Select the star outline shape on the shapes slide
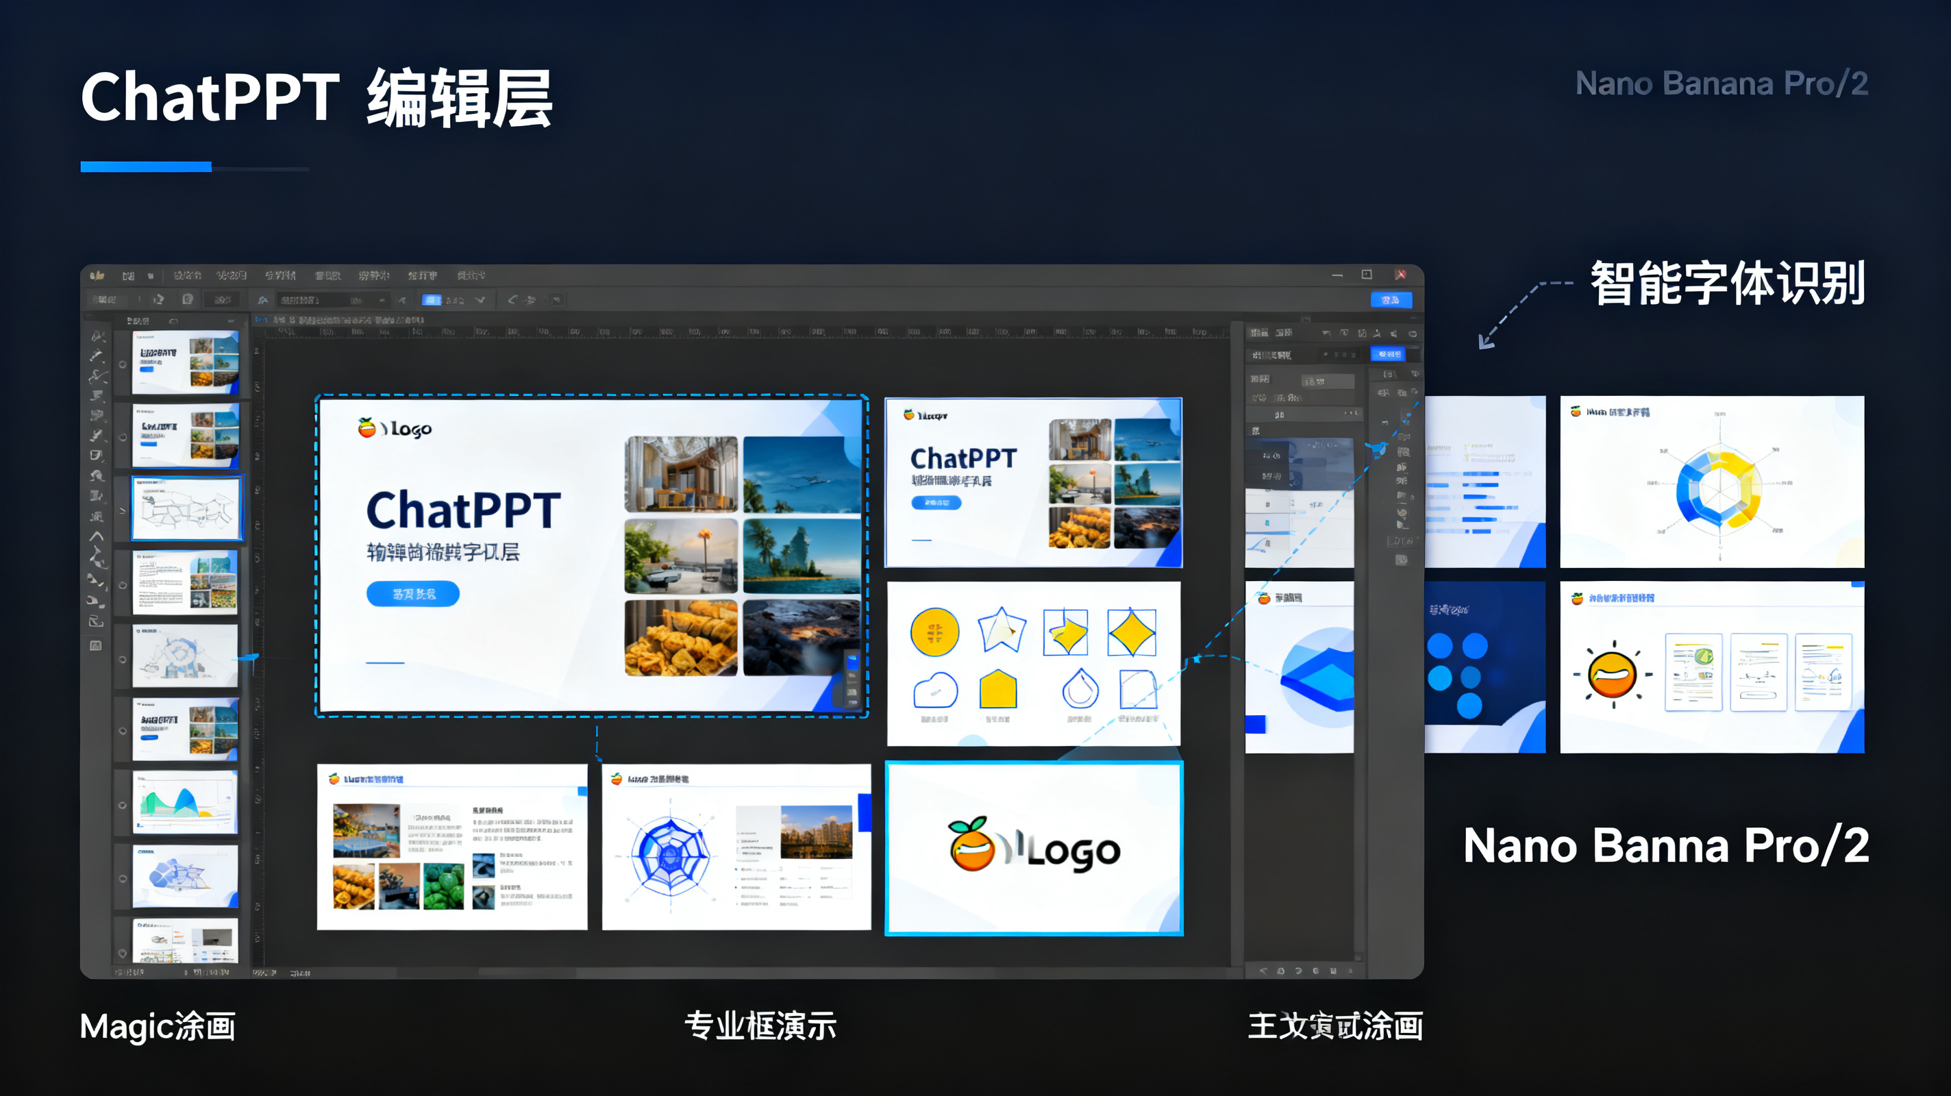 click(1002, 630)
